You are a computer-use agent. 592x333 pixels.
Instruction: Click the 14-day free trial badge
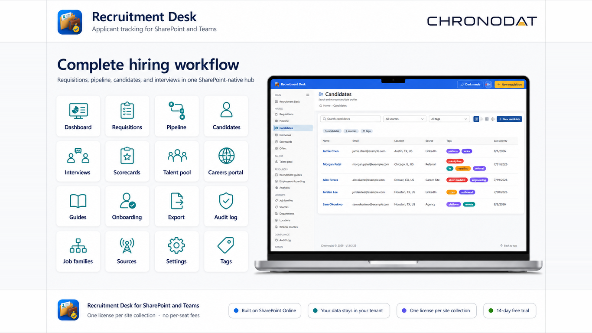510,310
